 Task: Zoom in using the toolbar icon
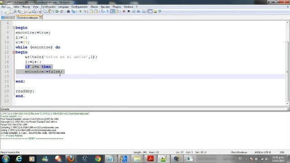[x=80, y=11]
